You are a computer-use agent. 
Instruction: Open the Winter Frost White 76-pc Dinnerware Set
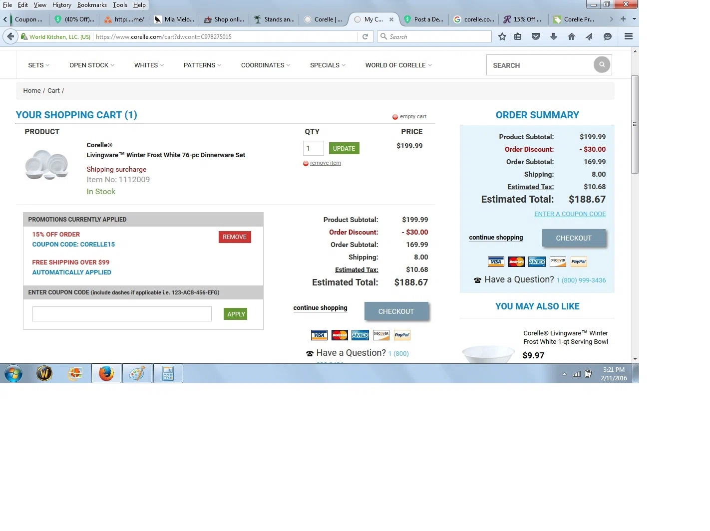point(166,155)
